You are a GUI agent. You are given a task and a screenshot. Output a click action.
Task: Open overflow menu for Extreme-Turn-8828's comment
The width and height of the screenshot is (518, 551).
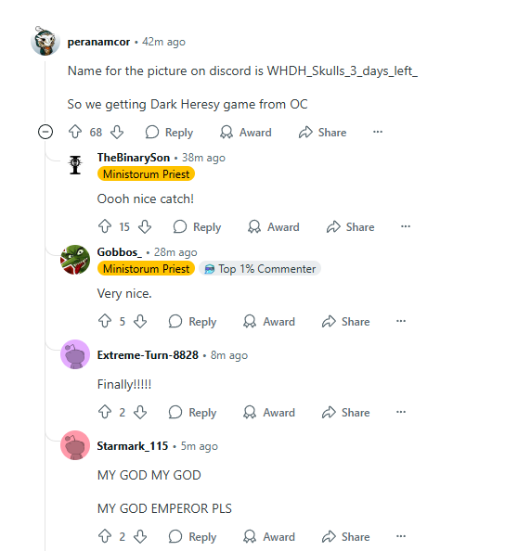401,412
